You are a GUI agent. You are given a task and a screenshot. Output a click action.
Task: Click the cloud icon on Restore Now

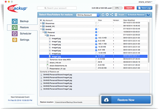tap(106, 100)
